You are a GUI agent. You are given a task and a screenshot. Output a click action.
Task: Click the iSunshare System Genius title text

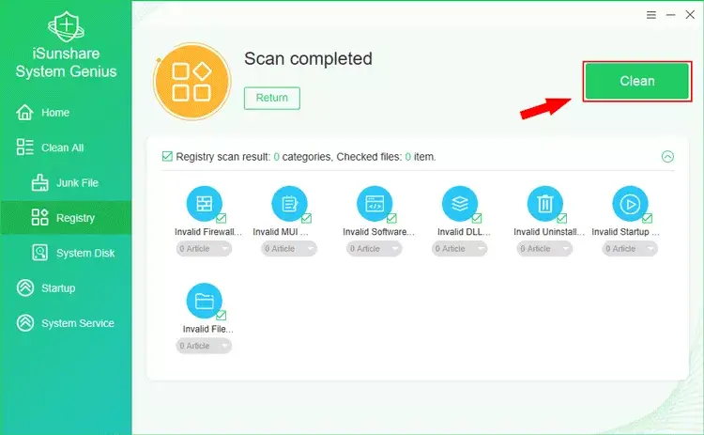click(66, 62)
